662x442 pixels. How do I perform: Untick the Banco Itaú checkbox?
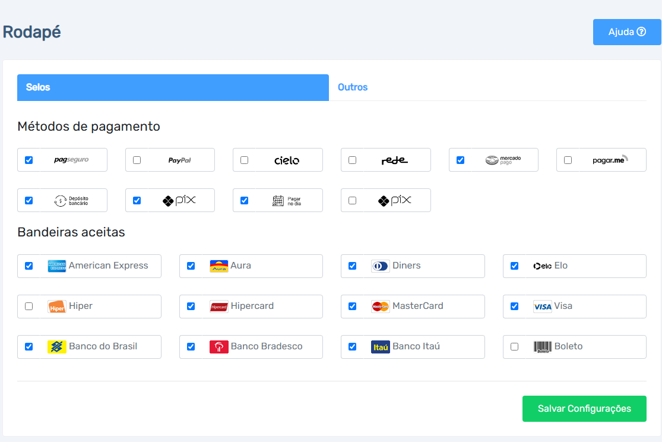pyautogui.click(x=352, y=346)
